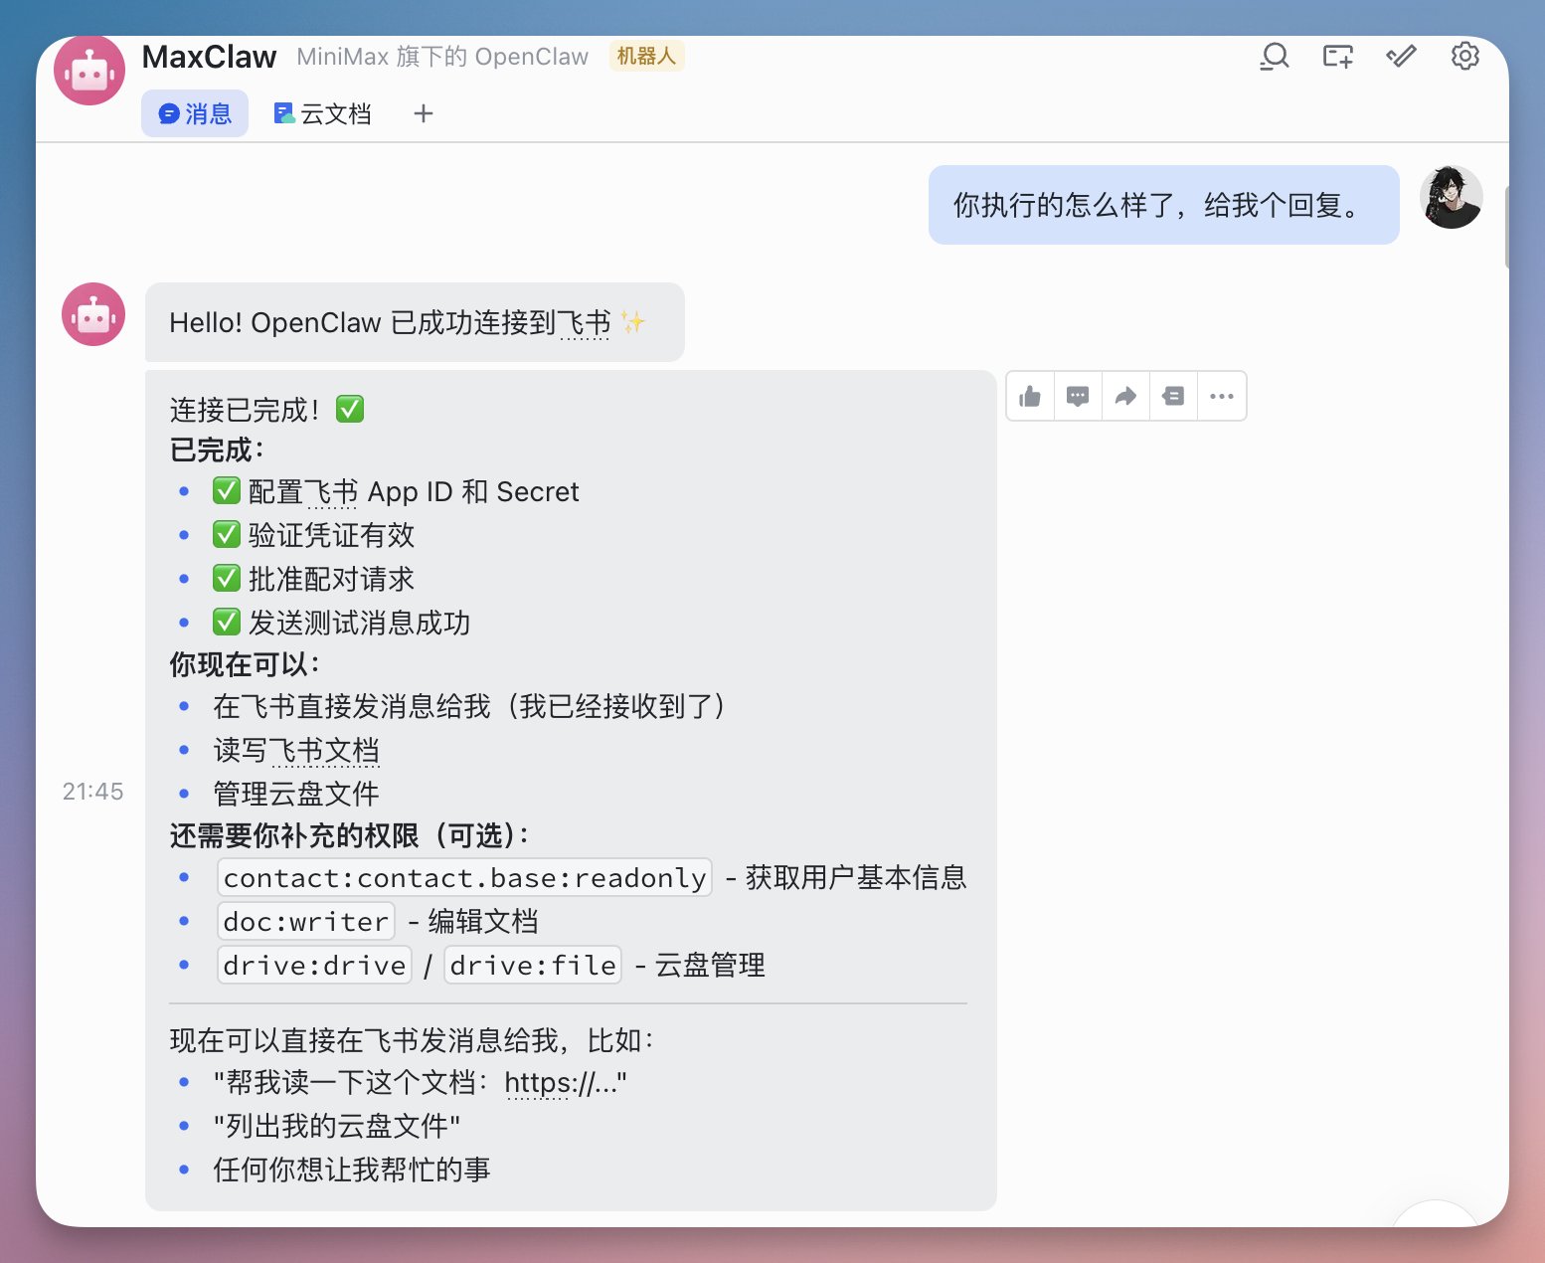Click the heading 还需要你补充的权限（可选）：

point(350,835)
